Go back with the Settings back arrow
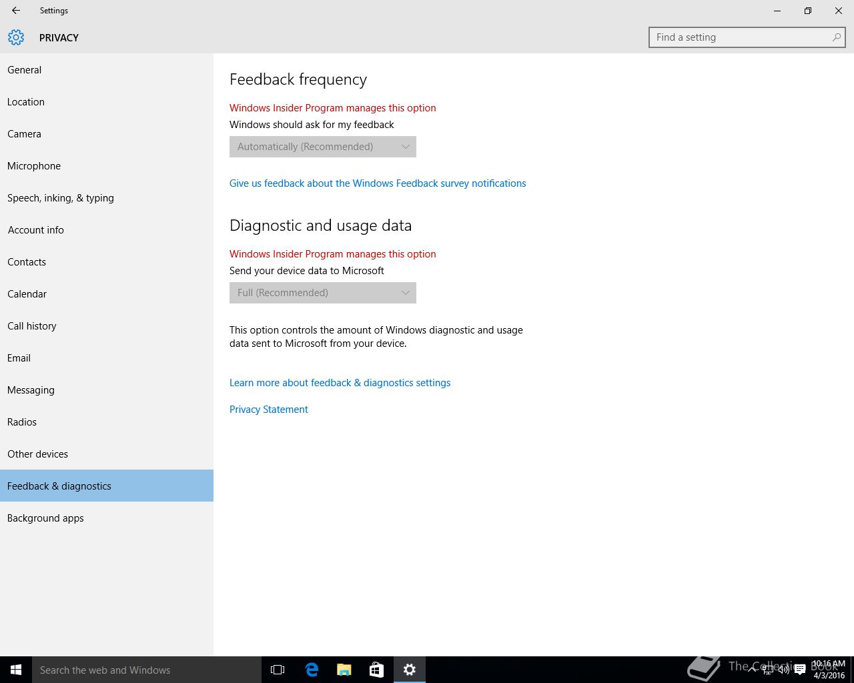The image size is (854, 683). [15, 11]
